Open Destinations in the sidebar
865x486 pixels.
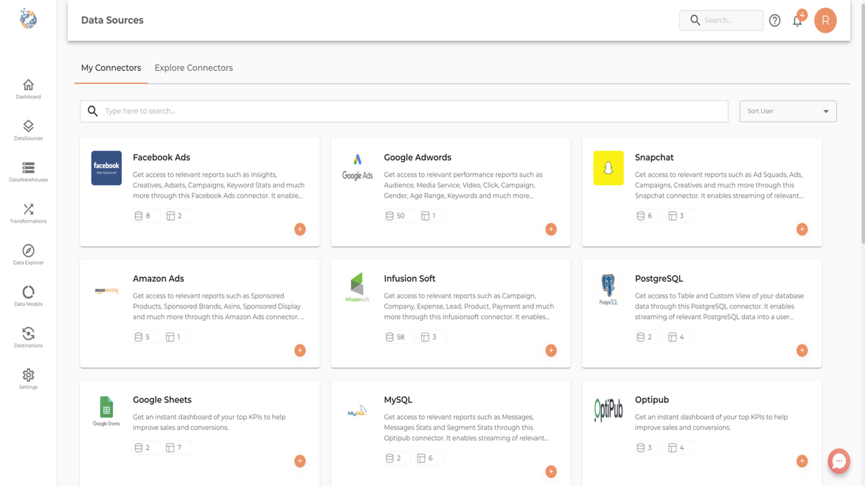[x=28, y=337]
